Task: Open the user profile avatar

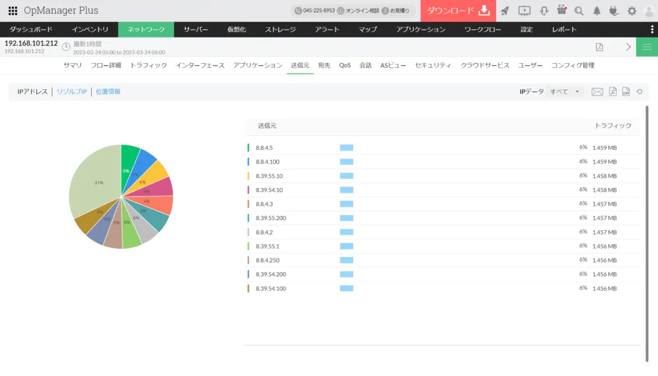Action: click(x=649, y=11)
